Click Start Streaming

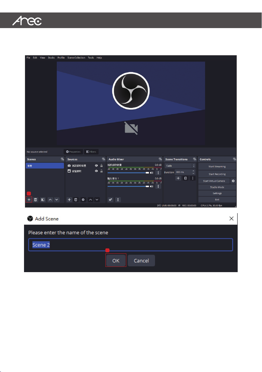click(x=217, y=167)
